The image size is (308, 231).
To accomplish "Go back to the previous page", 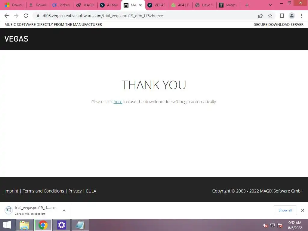I will [x=7, y=16].
